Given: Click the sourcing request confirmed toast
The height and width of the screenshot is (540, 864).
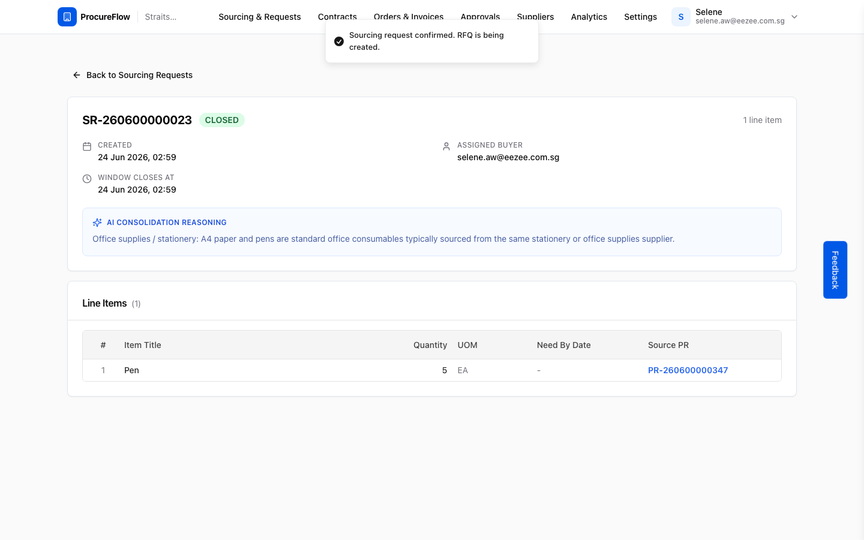Looking at the screenshot, I should [x=432, y=41].
